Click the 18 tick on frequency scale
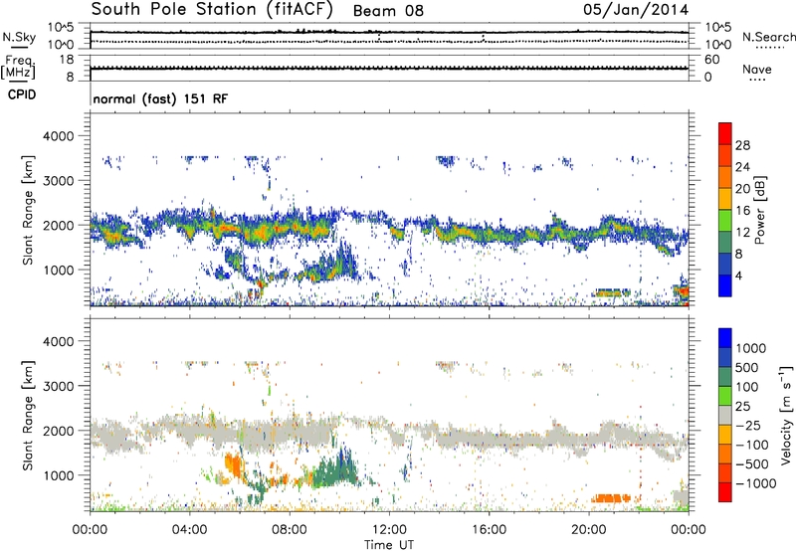This screenshot has height=551, width=796. pos(66,60)
